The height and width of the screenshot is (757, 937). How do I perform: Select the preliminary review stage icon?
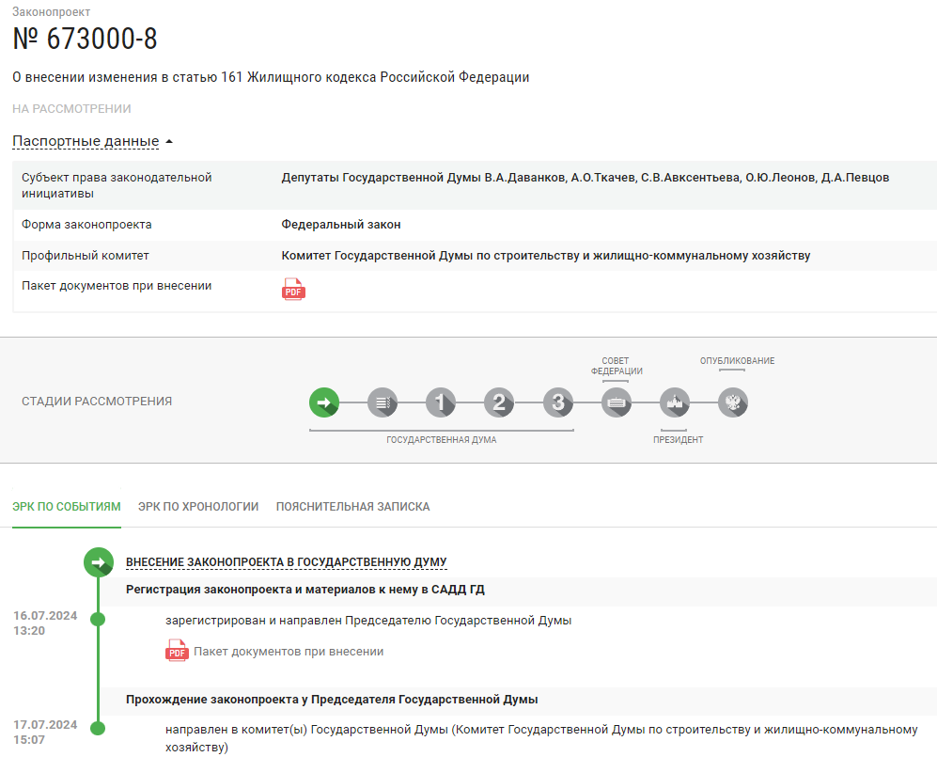point(383,402)
